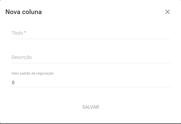Click the underline below the 0 value
Viewport: 181px width, 124px height.
(x=91, y=87)
